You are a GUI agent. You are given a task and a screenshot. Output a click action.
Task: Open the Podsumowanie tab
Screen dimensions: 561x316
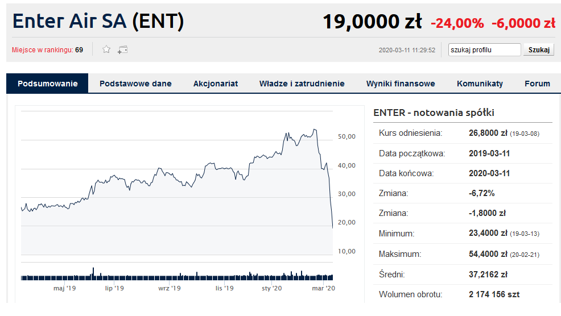(x=47, y=84)
